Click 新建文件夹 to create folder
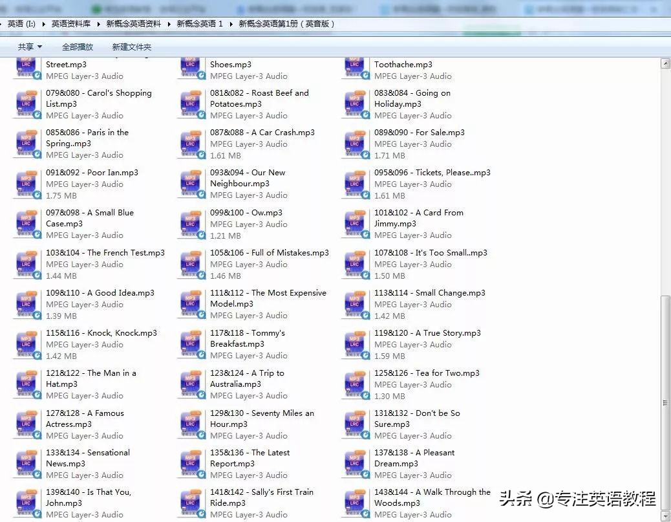This screenshot has height=522, width=671. click(x=132, y=47)
